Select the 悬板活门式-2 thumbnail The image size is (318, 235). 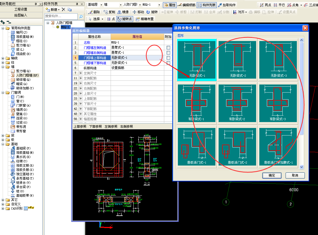point(237,147)
